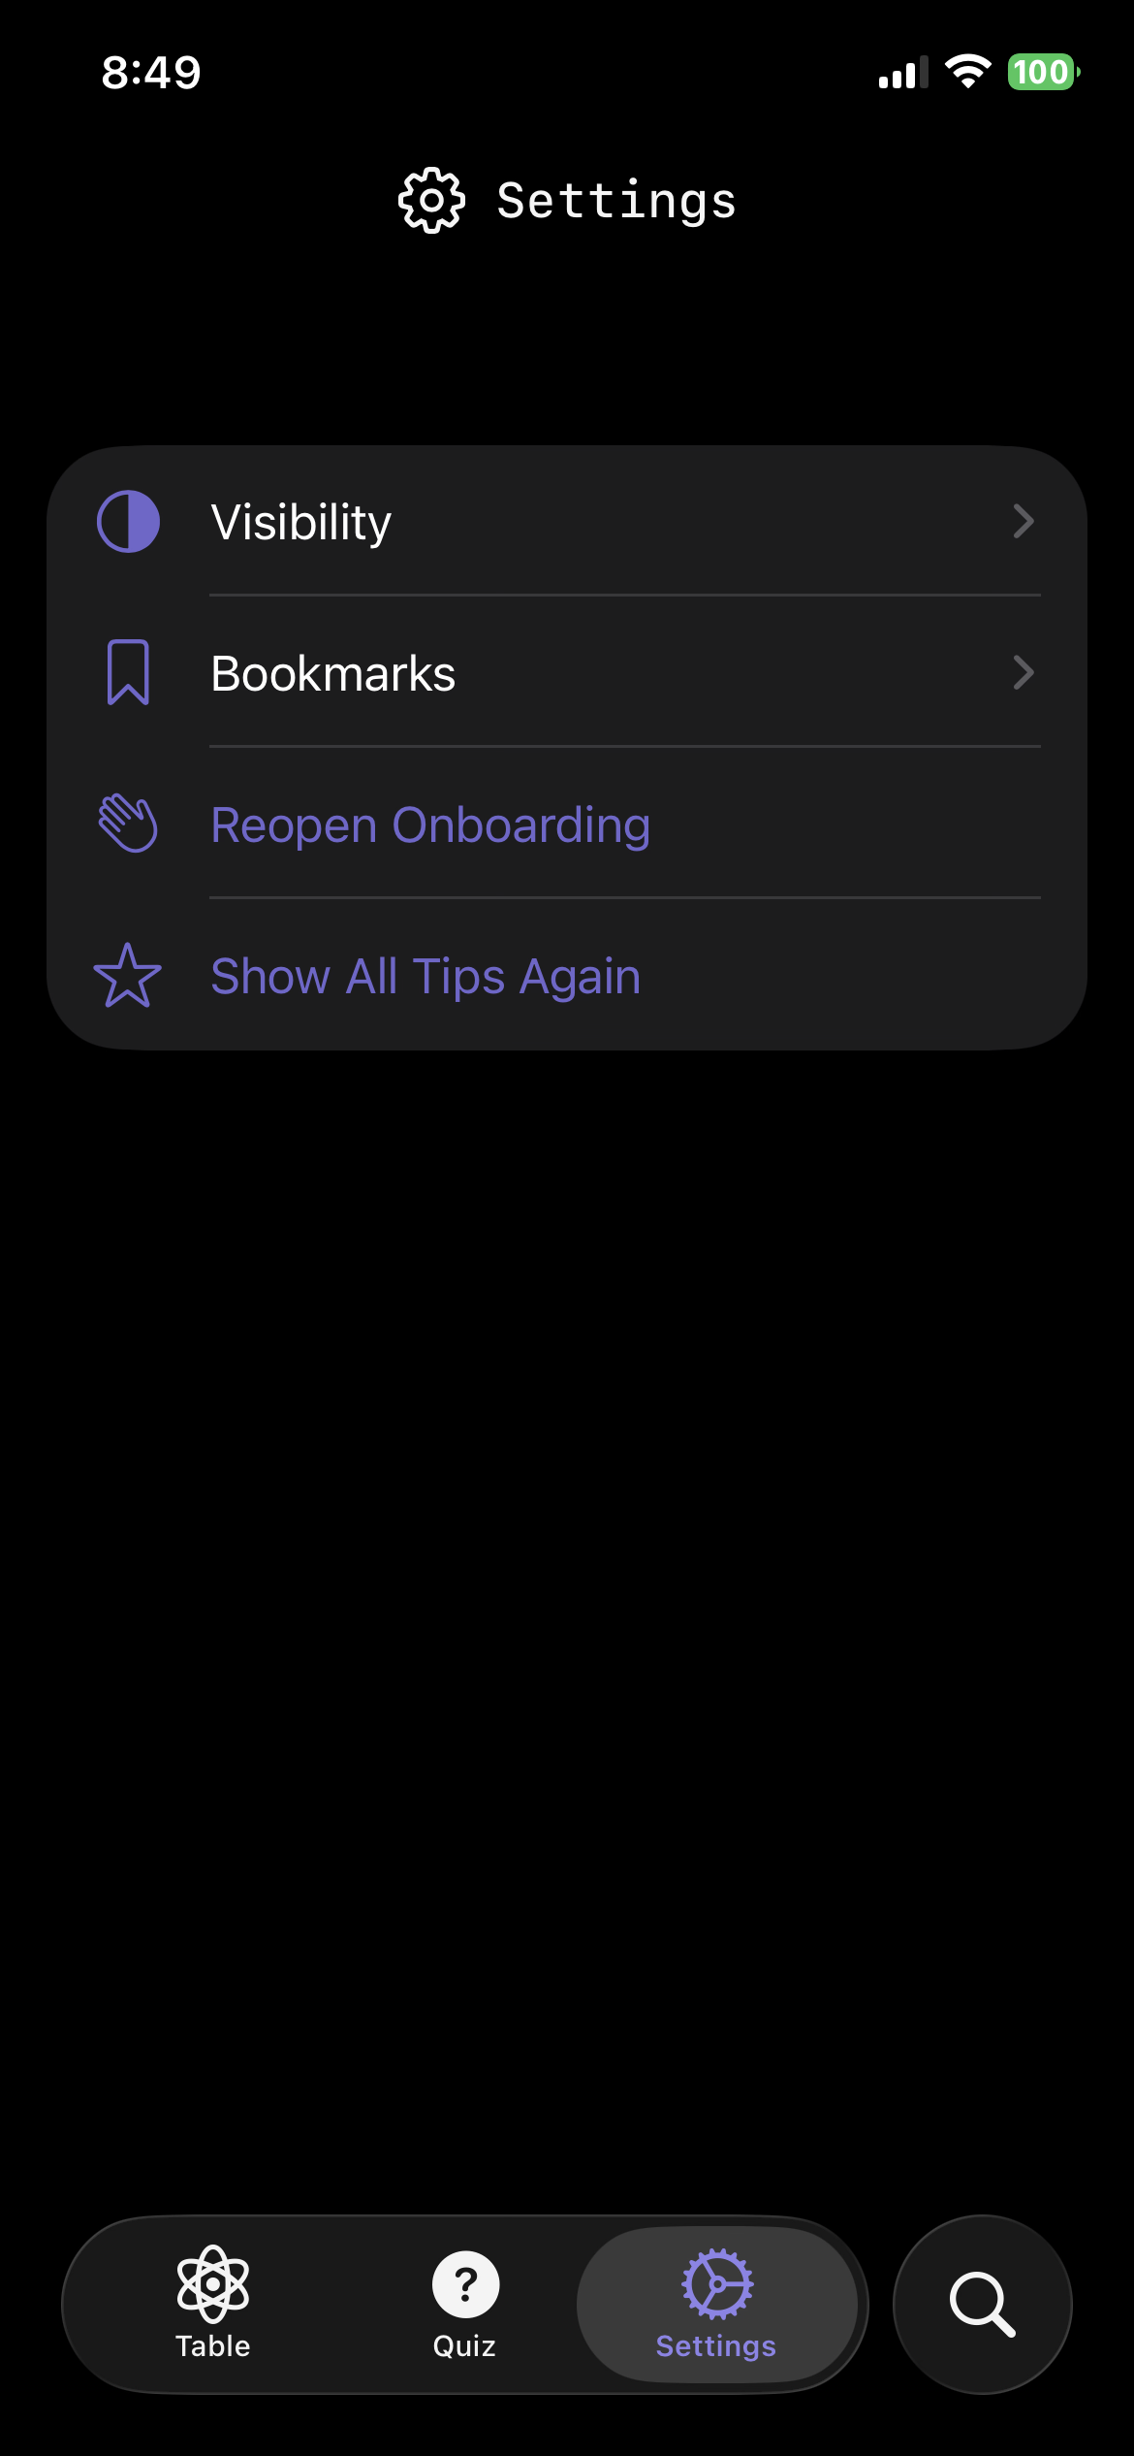
Task: Expand Bookmarks using its chevron arrow
Action: click(1024, 672)
